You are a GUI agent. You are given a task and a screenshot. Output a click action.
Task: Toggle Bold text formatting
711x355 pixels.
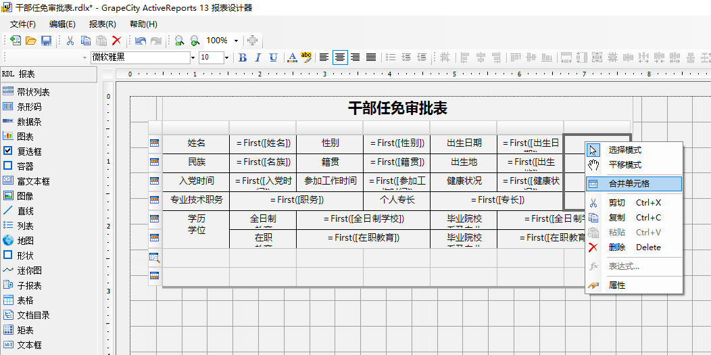point(243,57)
